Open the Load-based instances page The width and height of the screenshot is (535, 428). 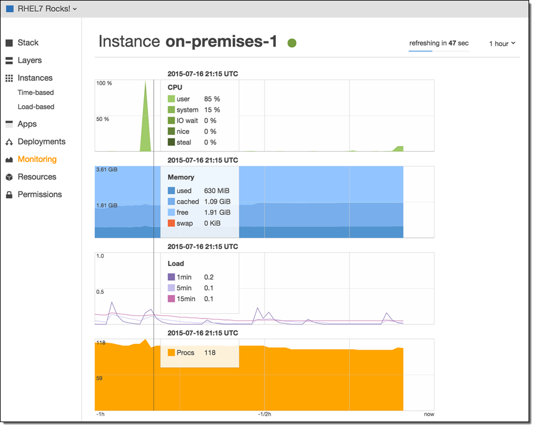coord(36,107)
